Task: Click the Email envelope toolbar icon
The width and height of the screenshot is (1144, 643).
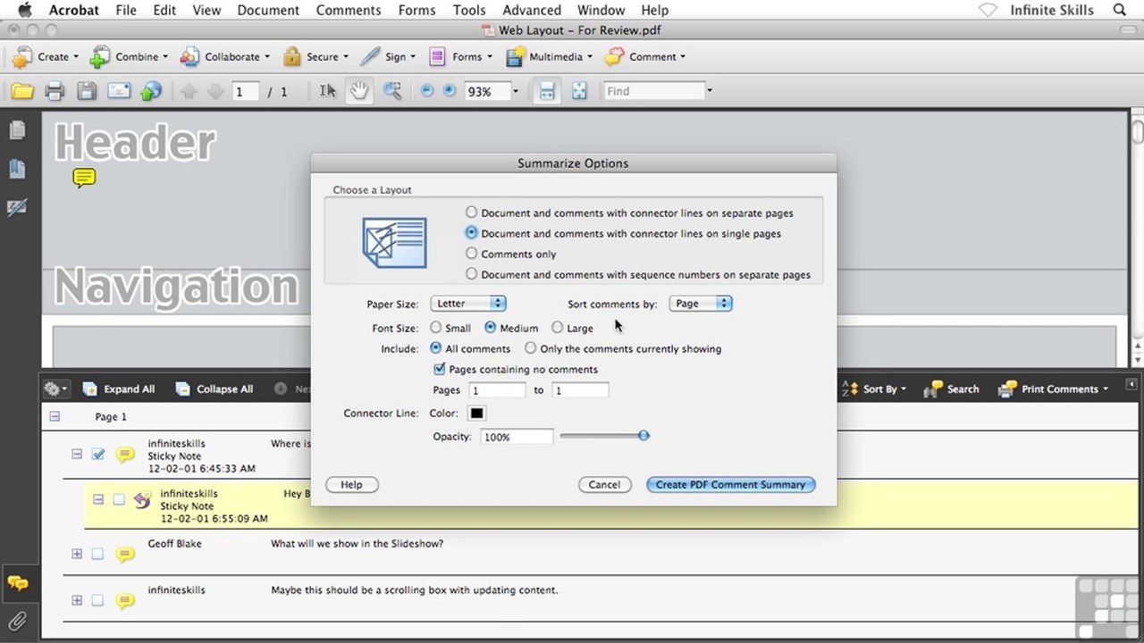Action: (x=119, y=91)
